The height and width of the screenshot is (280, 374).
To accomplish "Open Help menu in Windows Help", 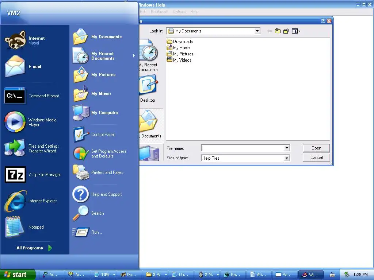I will (x=194, y=12).
